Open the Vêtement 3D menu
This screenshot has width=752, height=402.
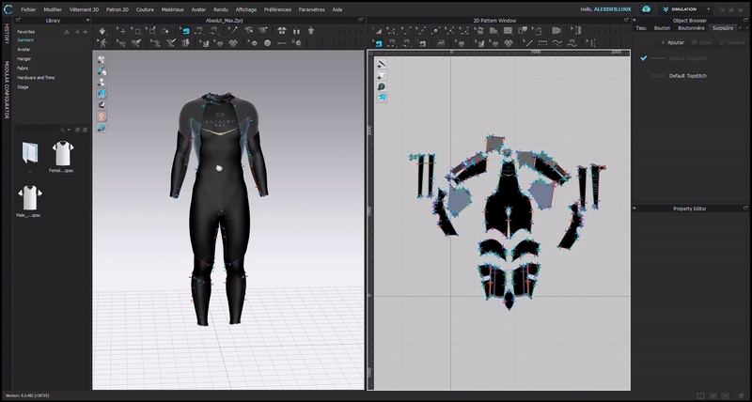click(x=82, y=8)
